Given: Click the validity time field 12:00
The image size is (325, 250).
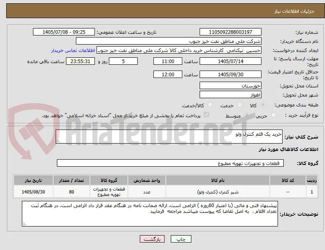Looking at the screenshot, I should (x=168, y=74).
